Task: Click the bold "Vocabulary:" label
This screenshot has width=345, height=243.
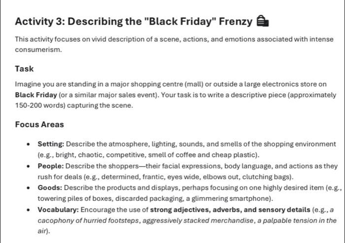Action: pos(58,211)
